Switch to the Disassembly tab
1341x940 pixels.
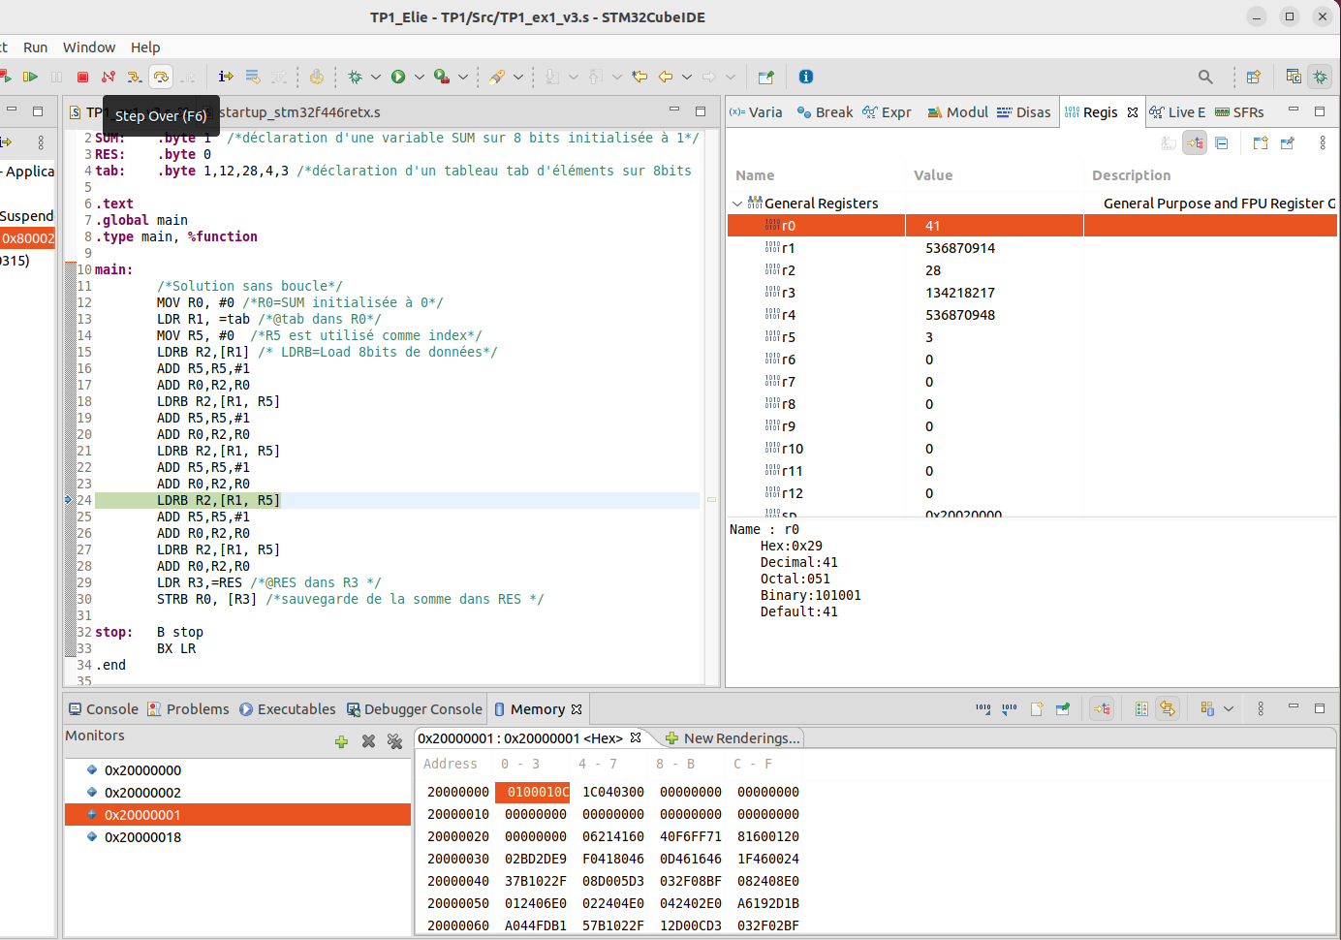[x=1024, y=112]
